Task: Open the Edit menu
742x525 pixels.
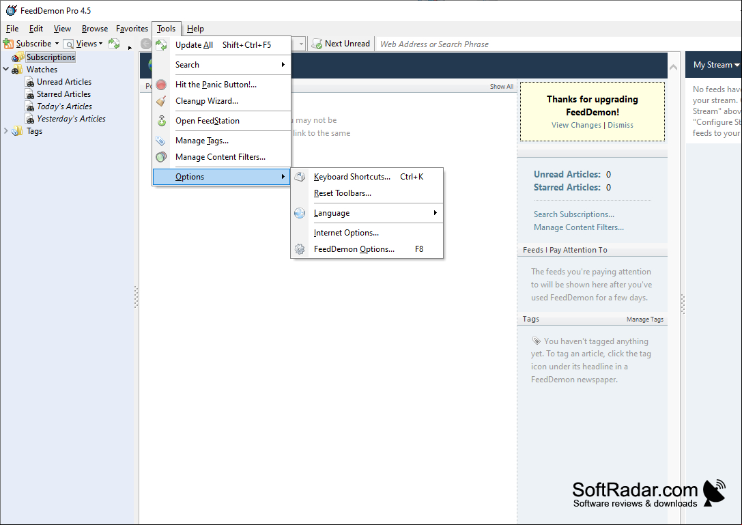Action: [36, 29]
